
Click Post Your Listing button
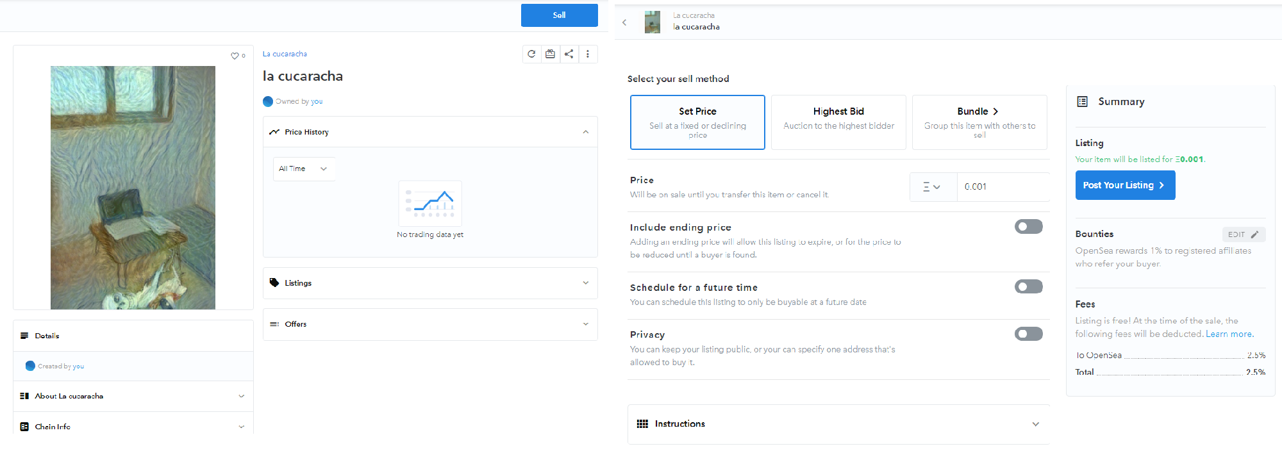(x=1125, y=185)
